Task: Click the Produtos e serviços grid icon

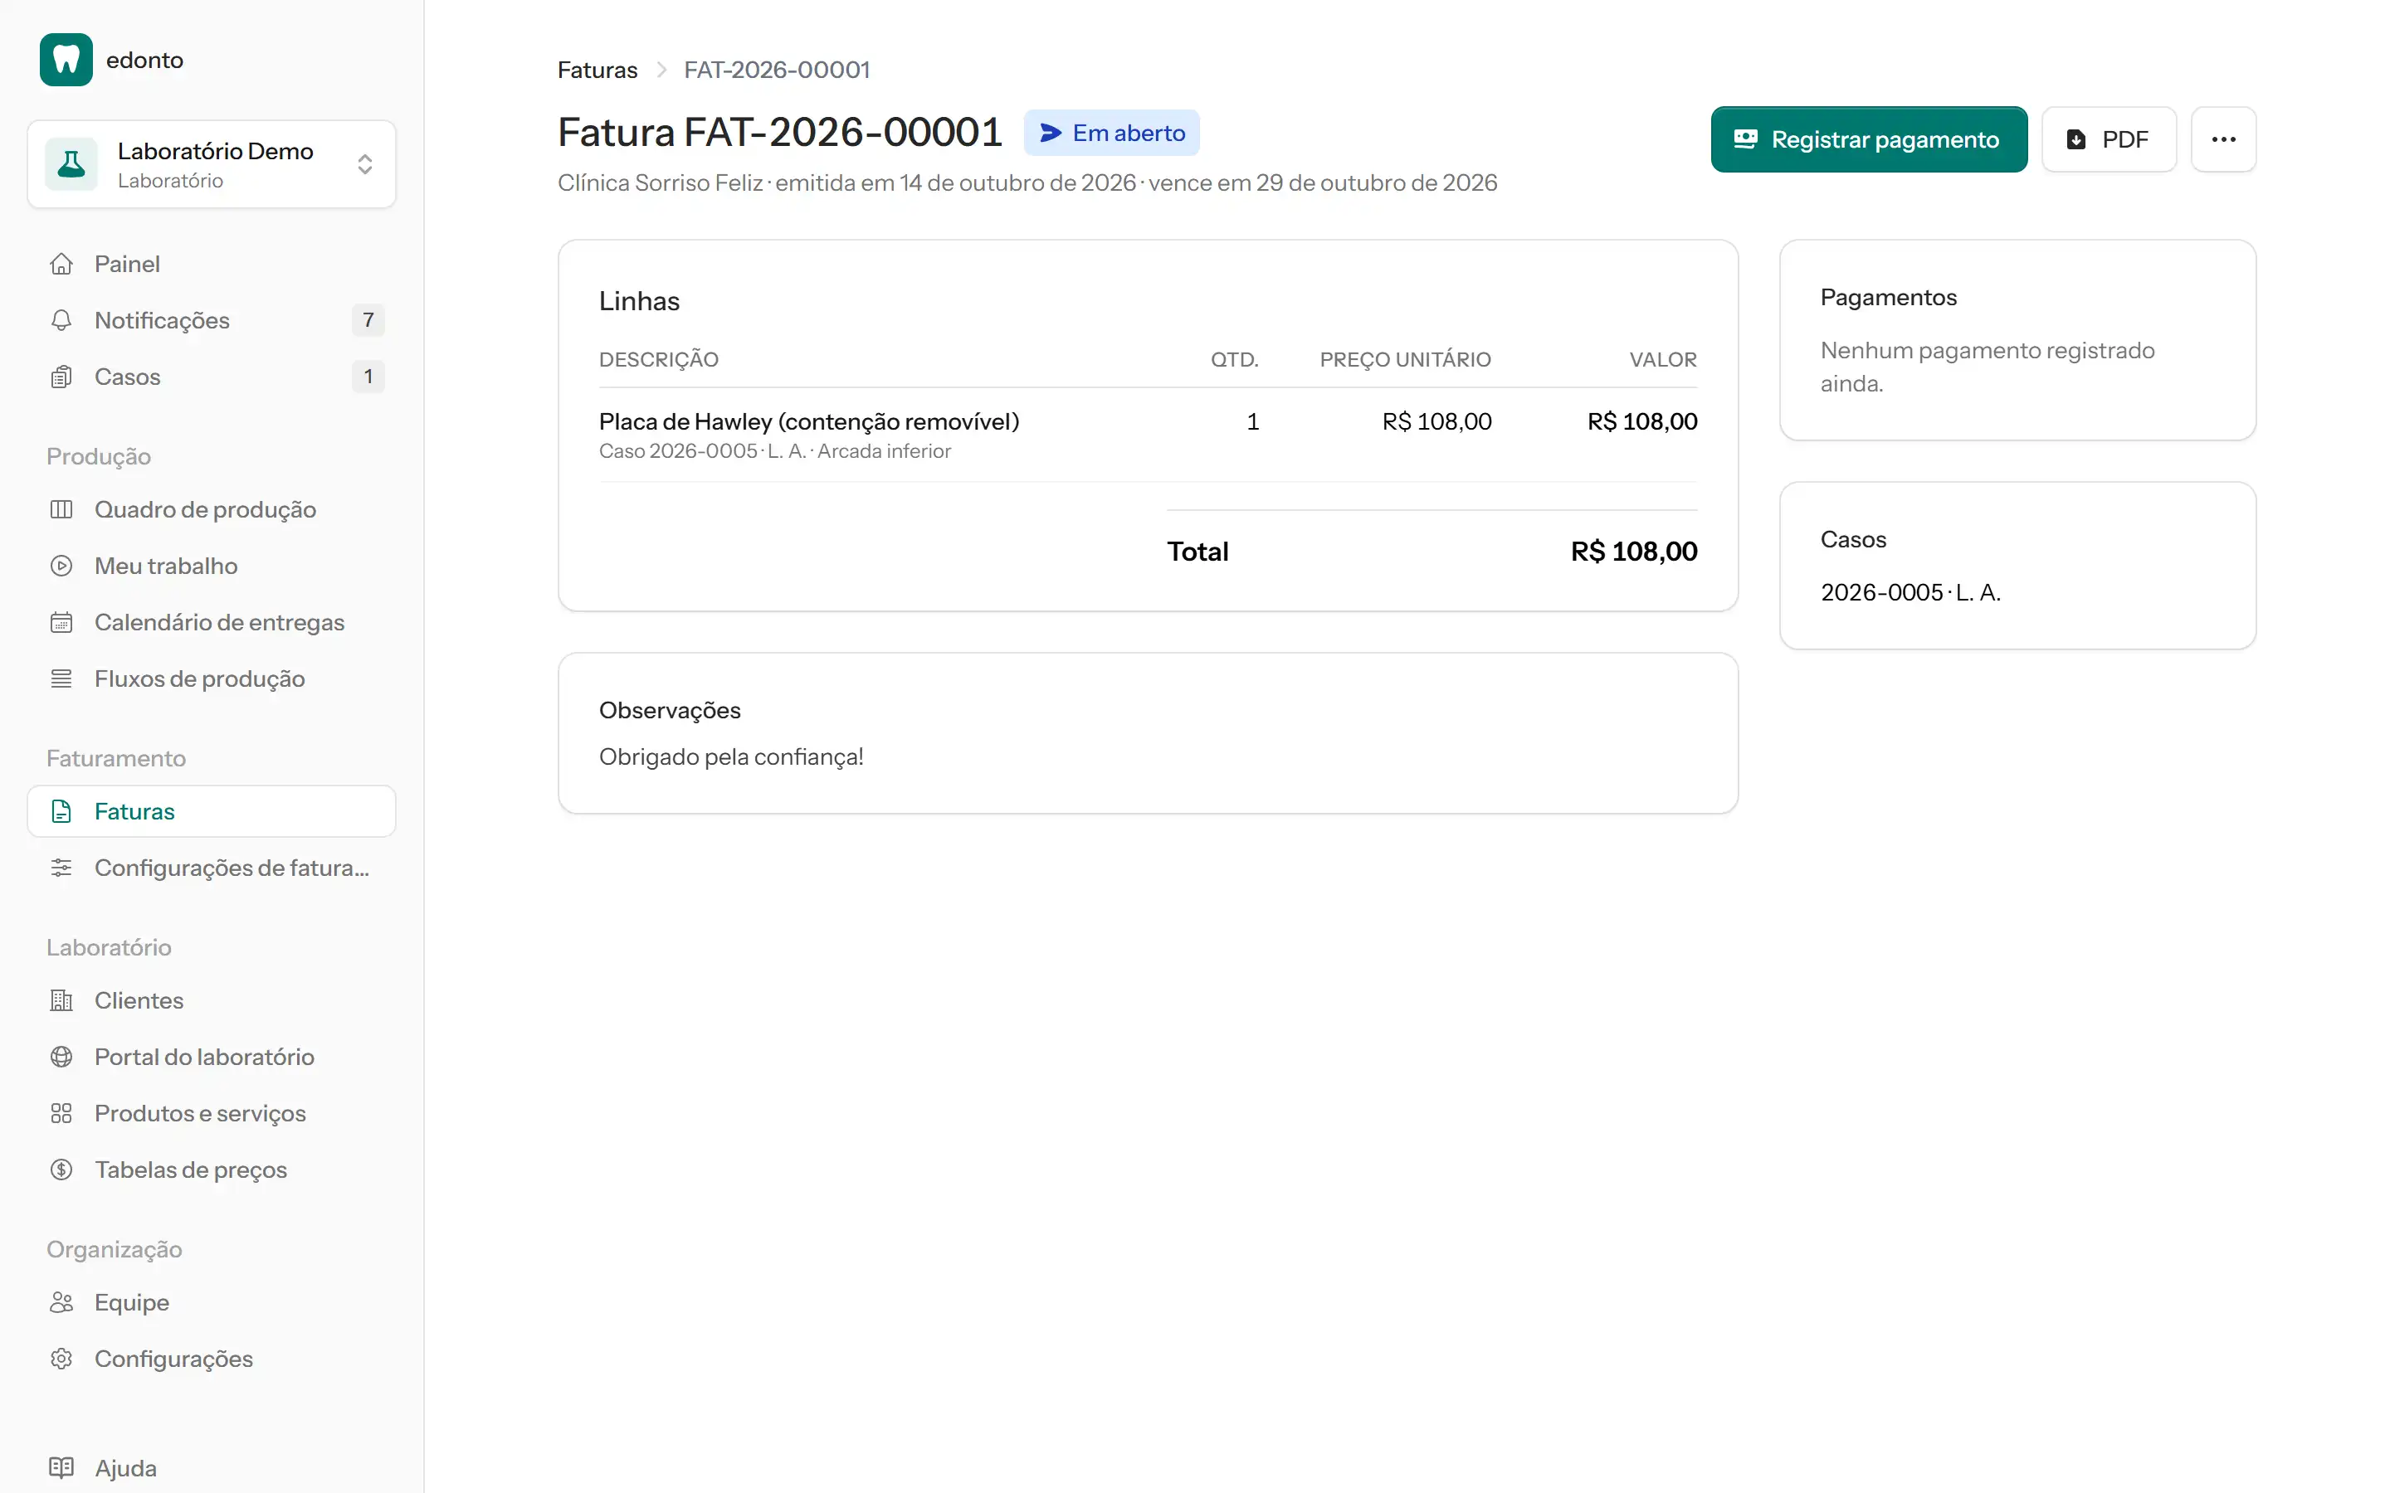Action: [x=61, y=1113]
